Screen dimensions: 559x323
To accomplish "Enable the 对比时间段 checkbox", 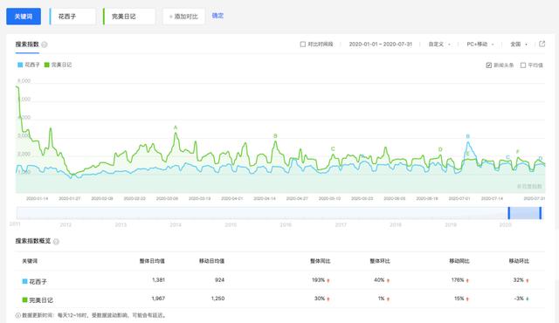I will pos(303,45).
